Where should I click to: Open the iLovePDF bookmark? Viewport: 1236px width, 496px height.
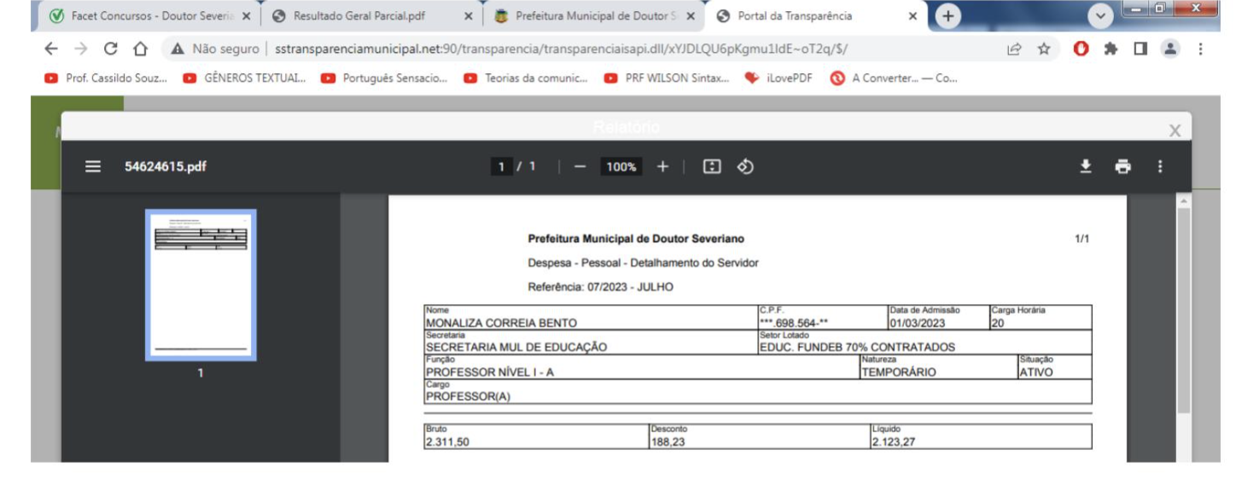coord(778,78)
